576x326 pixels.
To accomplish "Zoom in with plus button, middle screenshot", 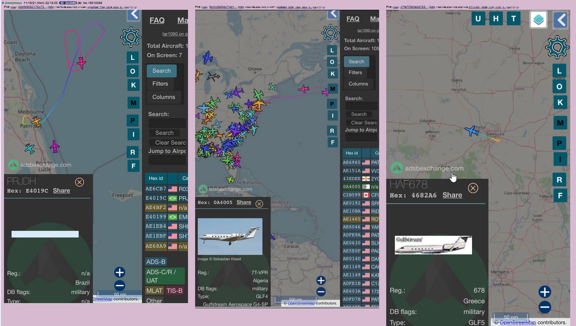I will point(321,280).
